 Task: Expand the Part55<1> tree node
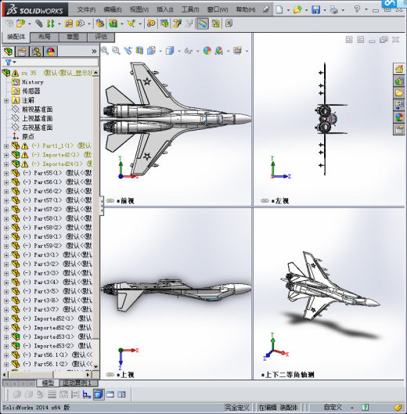6,174
